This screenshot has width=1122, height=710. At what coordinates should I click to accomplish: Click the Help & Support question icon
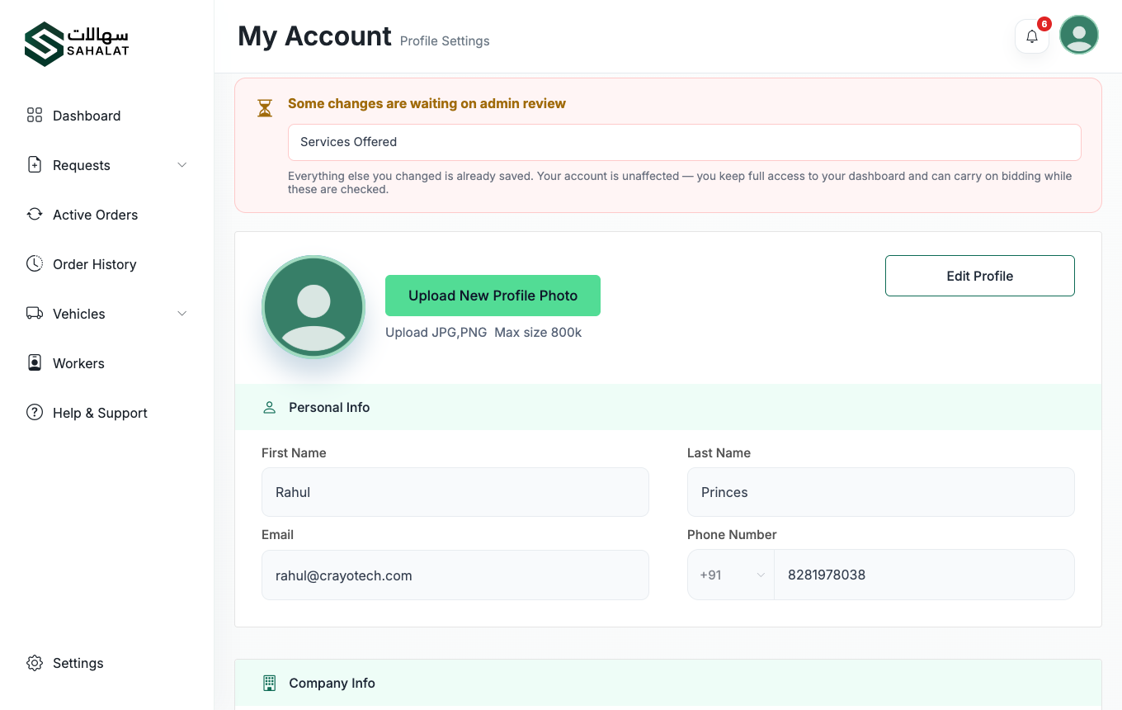35,413
